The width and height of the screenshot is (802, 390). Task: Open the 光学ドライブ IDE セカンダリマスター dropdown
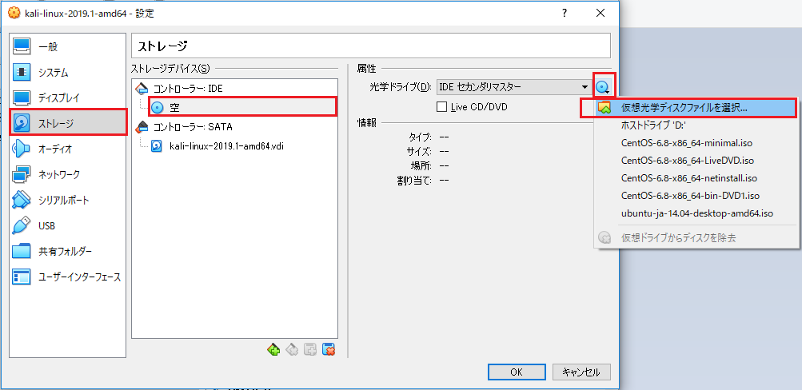(514, 87)
